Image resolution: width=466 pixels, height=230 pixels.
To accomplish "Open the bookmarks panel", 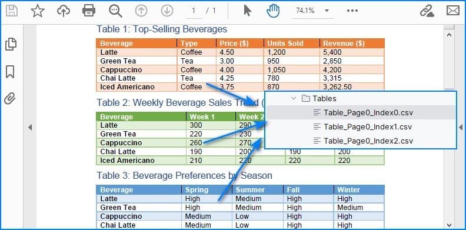I will tap(10, 72).
